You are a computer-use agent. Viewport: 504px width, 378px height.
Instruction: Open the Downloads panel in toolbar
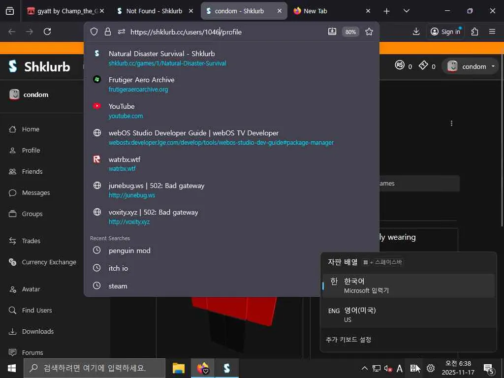[416, 31]
